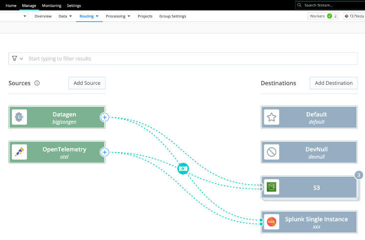The height and width of the screenshot is (240, 365).
Task: Click the S3 green bucket icon
Action: tap(272, 188)
